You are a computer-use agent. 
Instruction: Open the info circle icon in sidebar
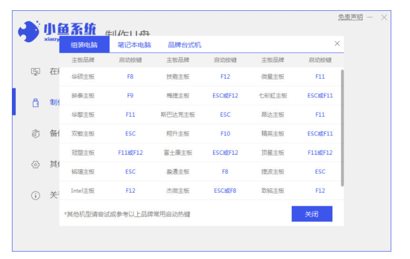pos(35,195)
